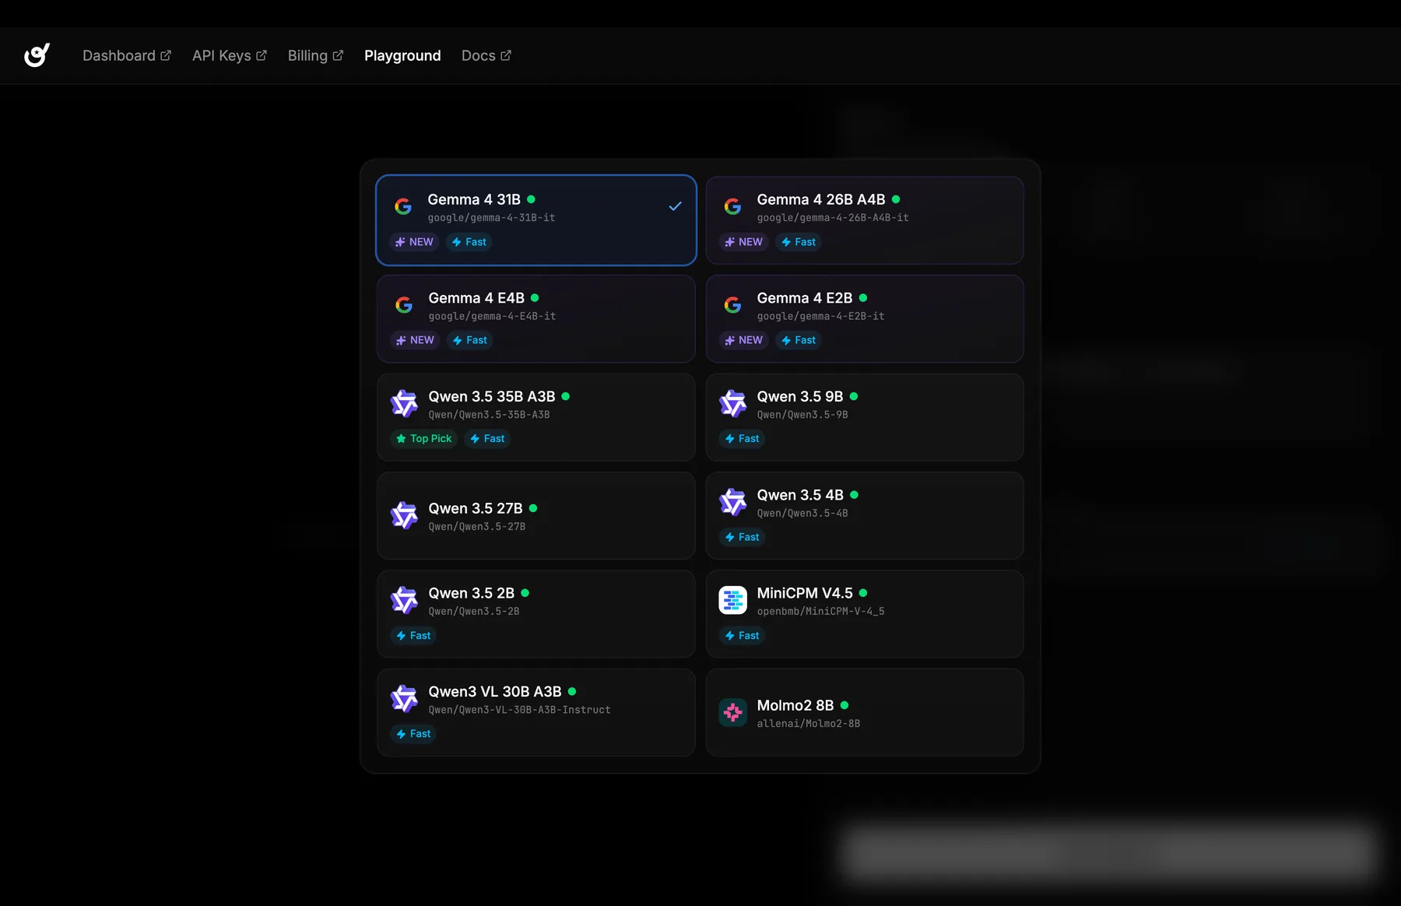1401x906 pixels.
Task: Click the google/gemma-4-31B-it identifier text
Action: [491, 218]
